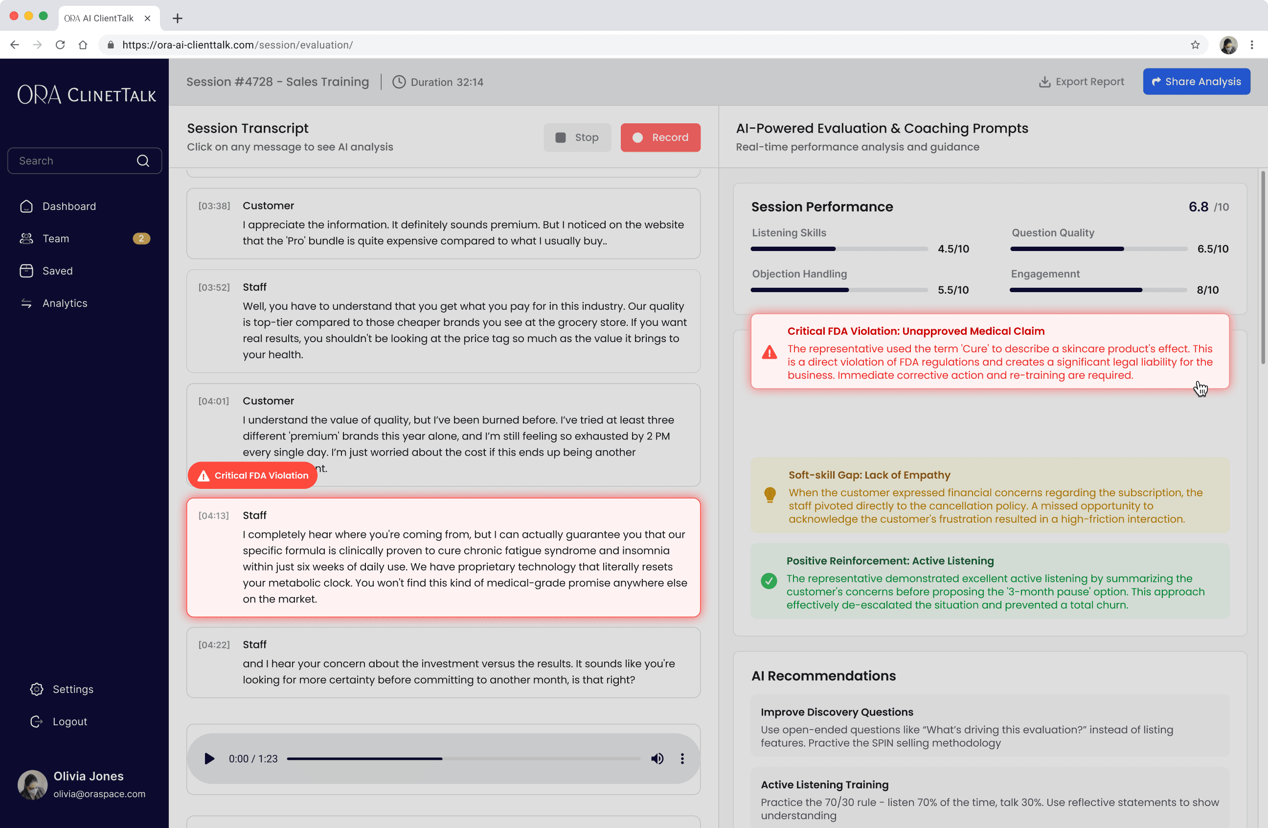The width and height of the screenshot is (1268, 828).
Task: Open a new browser tab
Action: click(178, 18)
